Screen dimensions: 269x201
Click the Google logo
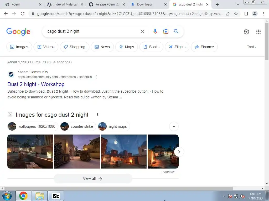tap(18, 32)
